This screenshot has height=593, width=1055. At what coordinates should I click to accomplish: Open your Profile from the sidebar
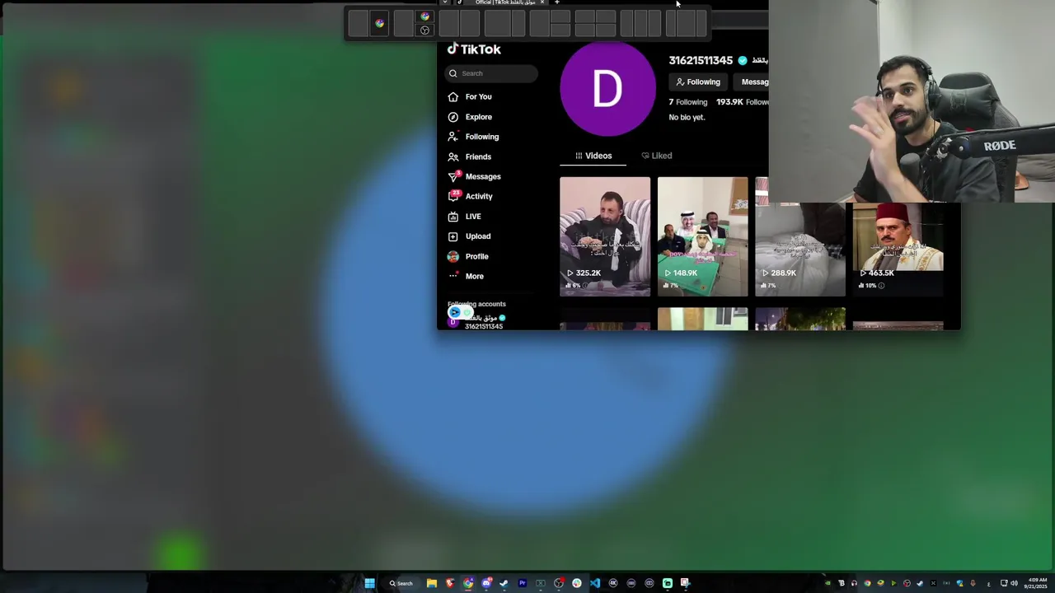click(x=476, y=256)
